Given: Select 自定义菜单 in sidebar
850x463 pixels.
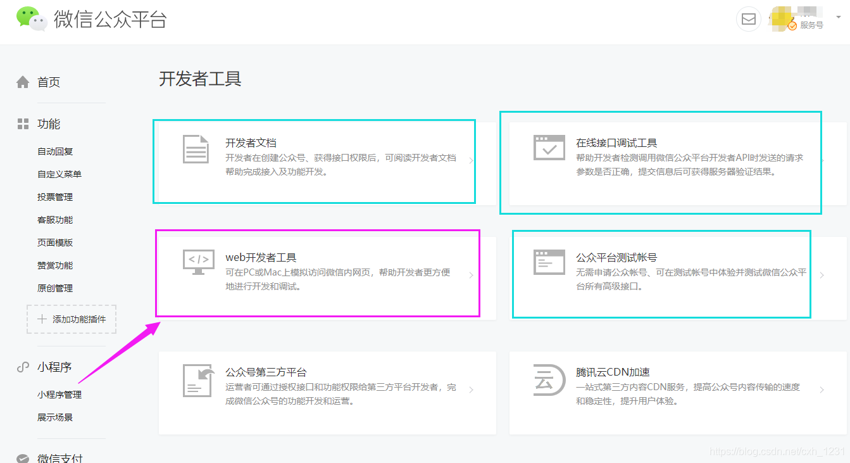Looking at the screenshot, I should (x=59, y=174).
